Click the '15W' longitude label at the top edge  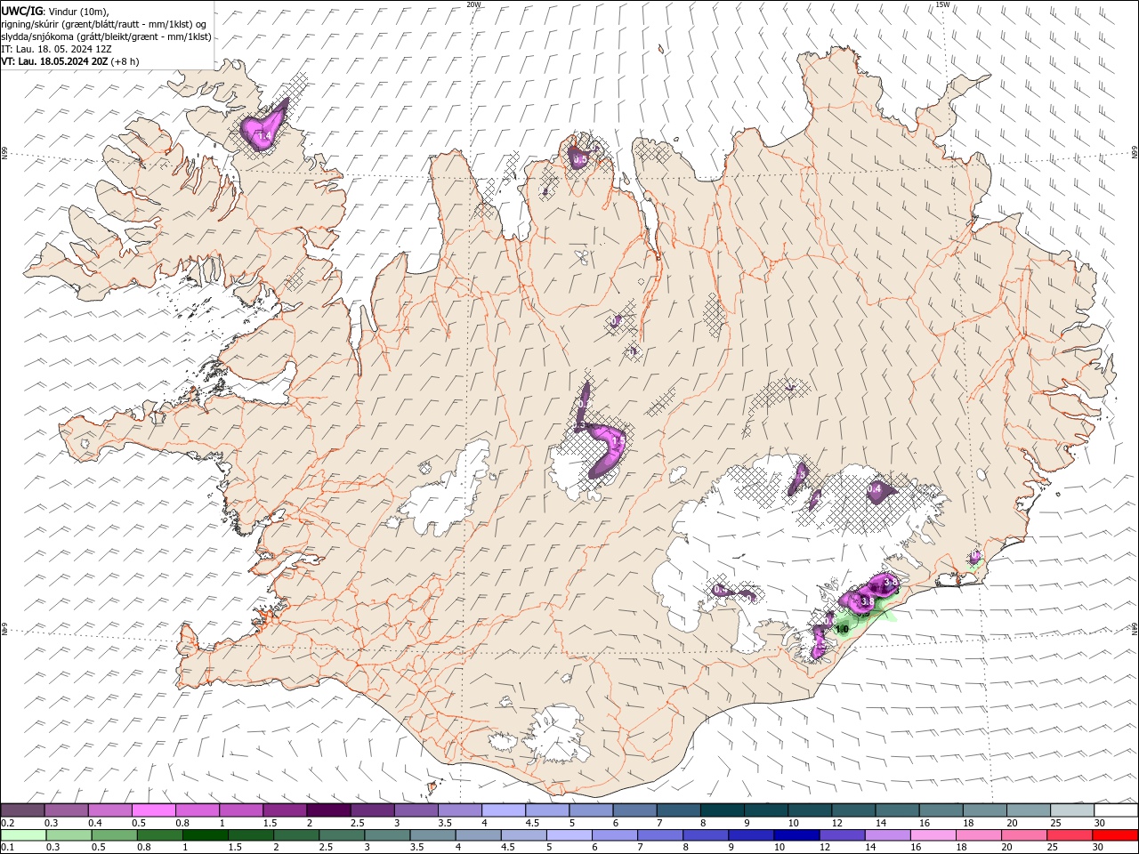tap(942, 4)
